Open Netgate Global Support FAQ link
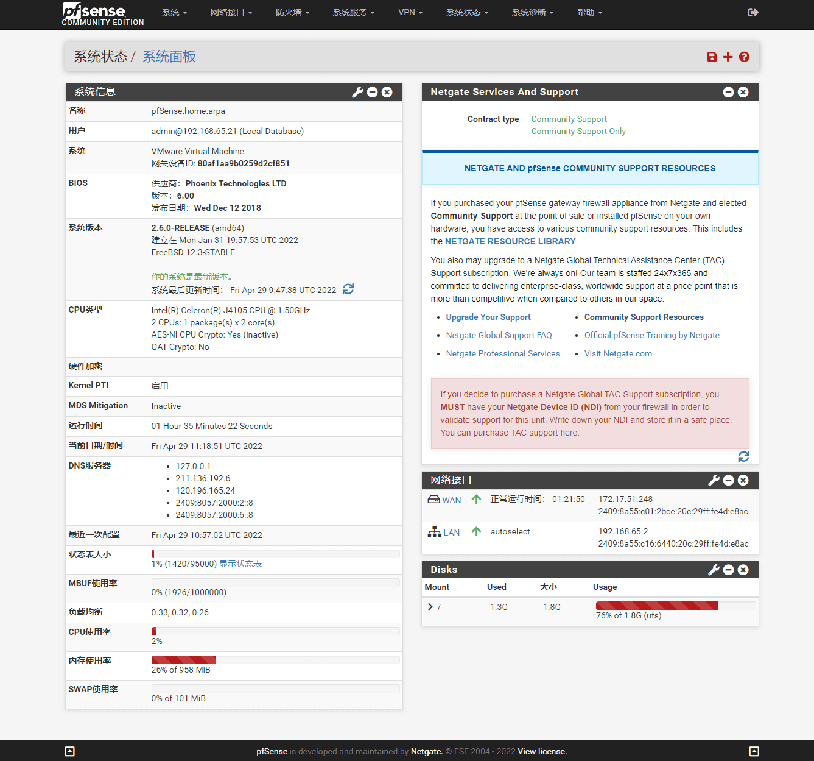Viewport: 814px width, 761px height. (x=499, y=335)
